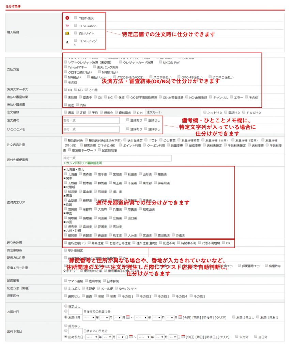Viewport: 291px width, 349px height.
Task: Check 登録あり for 注文備考
Action: [x=128, y=120]
